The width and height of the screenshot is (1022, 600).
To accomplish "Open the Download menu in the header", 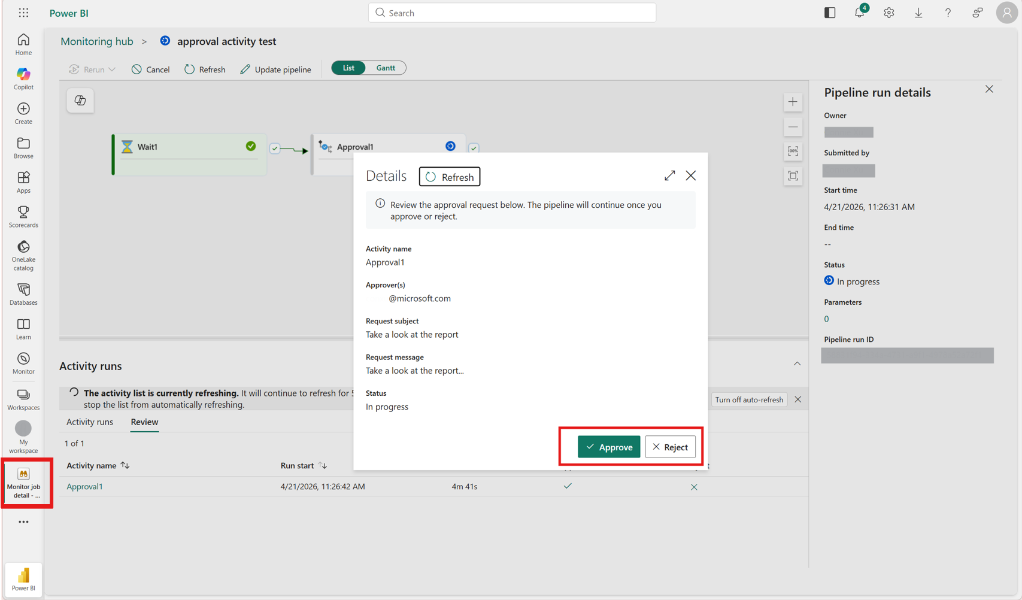I will [918, 13].
